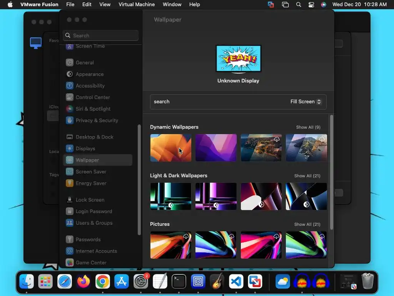Open the Help menu
This screenshot has width=394, height=296.
(x=194, y=5)
